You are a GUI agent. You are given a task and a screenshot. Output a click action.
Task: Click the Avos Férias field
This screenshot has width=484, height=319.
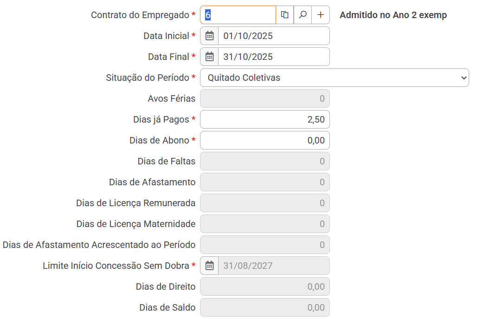click(265, 98)
